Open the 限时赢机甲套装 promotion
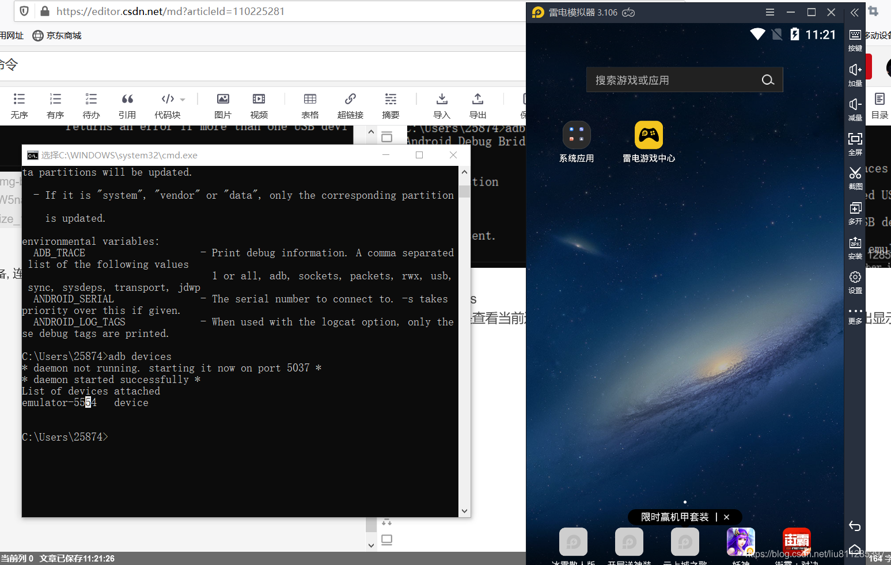The image size is (891, 565). [674, 517]
